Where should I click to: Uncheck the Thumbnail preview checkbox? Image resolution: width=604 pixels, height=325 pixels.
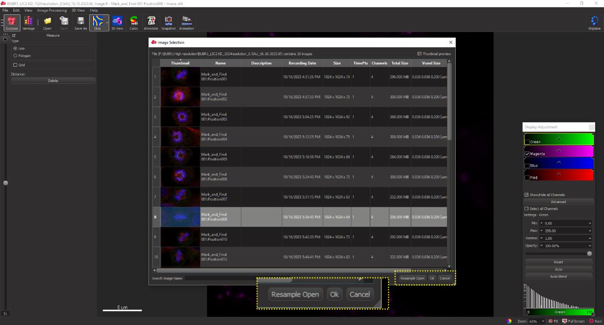click(x=420, y=54)
